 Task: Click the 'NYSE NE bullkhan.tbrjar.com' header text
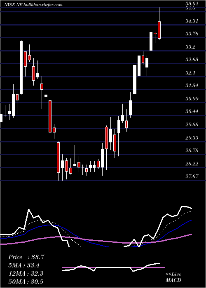(x=33, y=5)
